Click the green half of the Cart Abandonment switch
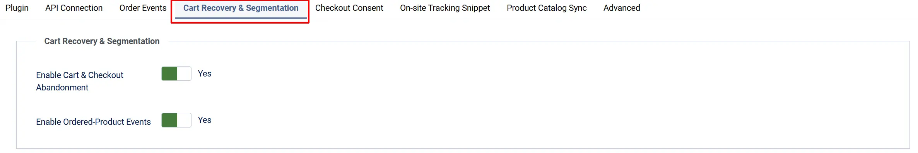Screen dimensions: 918x153 pyautogui.click(x=169, y=74)
